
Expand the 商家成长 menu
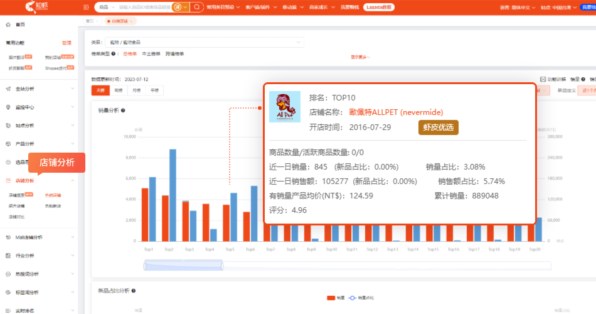pos(322,8)
